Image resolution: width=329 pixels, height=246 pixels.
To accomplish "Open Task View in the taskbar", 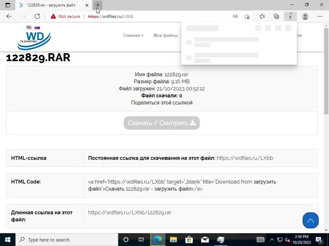I will (x=141, y=240).
